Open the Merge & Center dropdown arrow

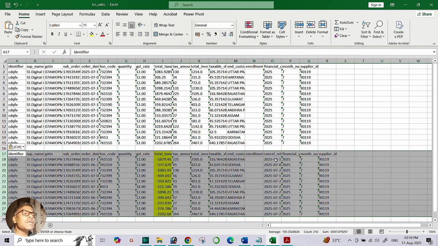[187, 34]
